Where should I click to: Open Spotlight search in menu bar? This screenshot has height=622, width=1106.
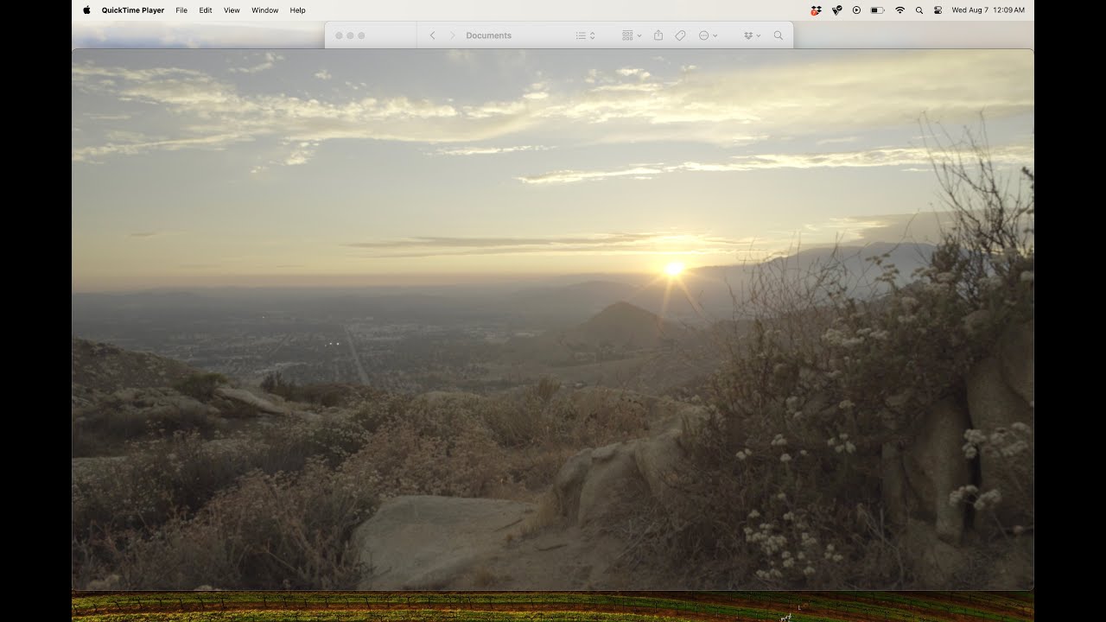(919, 10)
